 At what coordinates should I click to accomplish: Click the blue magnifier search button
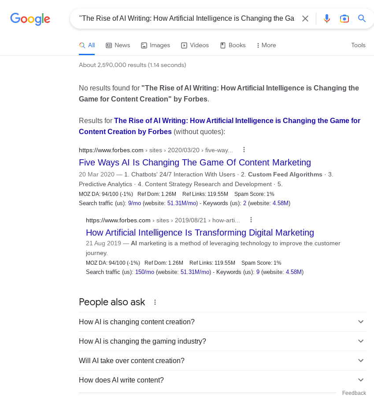[x=362, y=19]
